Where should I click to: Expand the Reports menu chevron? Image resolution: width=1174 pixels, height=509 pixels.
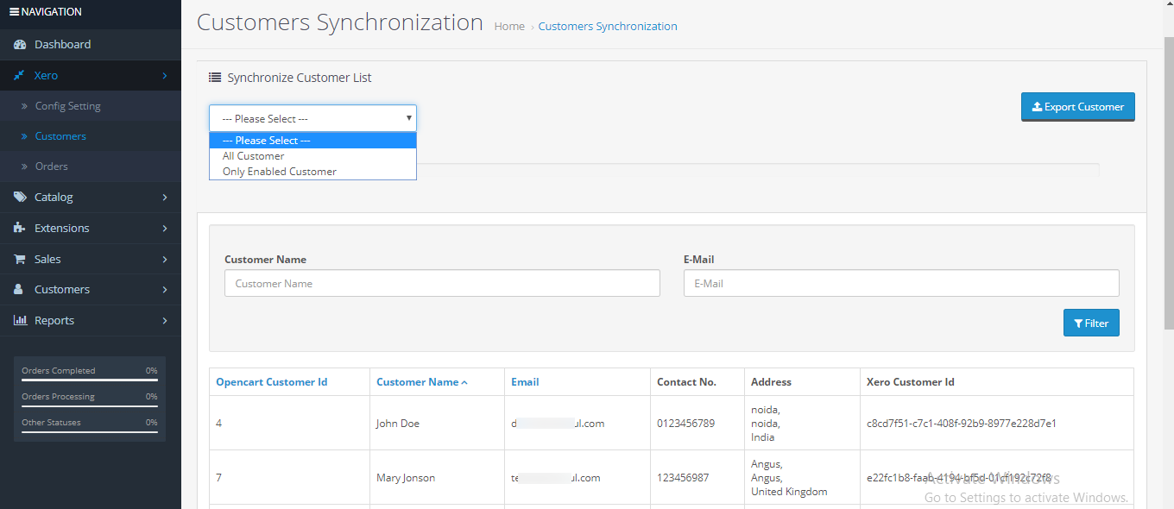point(165,320)
